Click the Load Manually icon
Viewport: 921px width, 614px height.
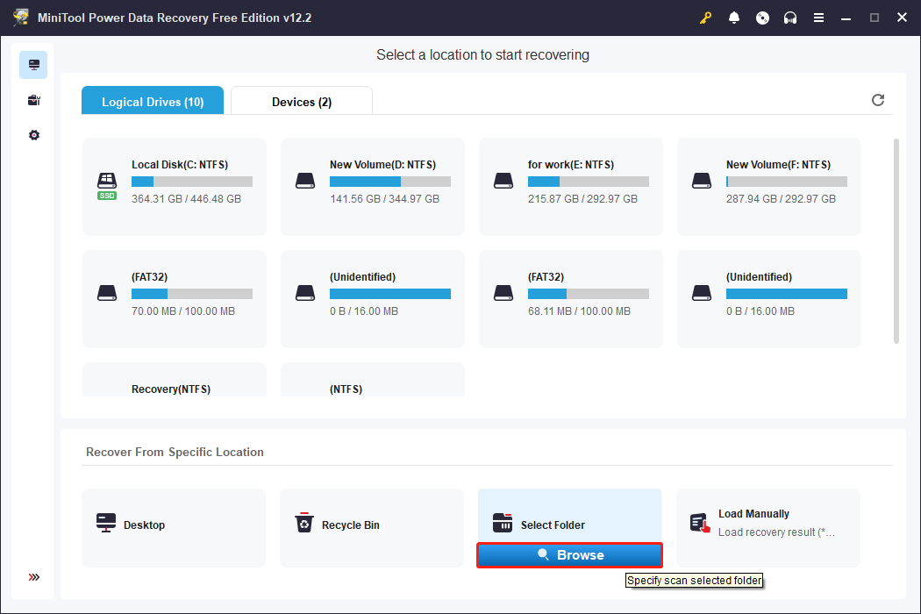coord(700,523)
